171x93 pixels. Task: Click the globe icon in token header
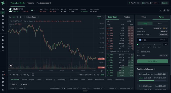coord(164,10)
